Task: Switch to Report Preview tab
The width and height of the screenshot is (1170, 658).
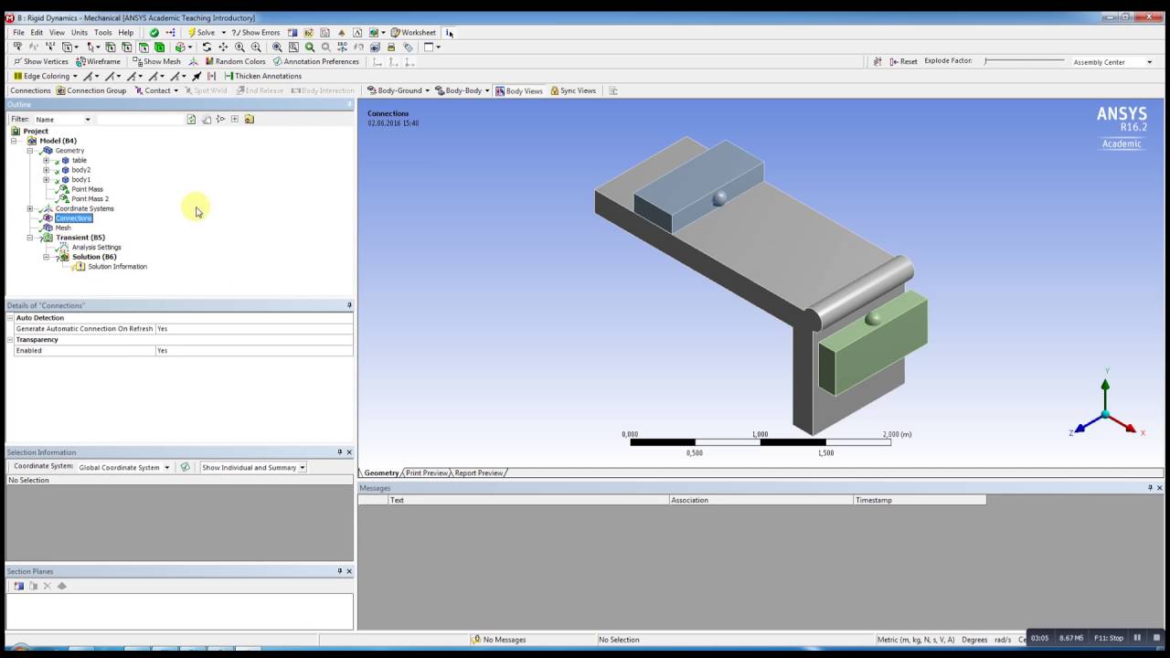Action: point(479,473)
